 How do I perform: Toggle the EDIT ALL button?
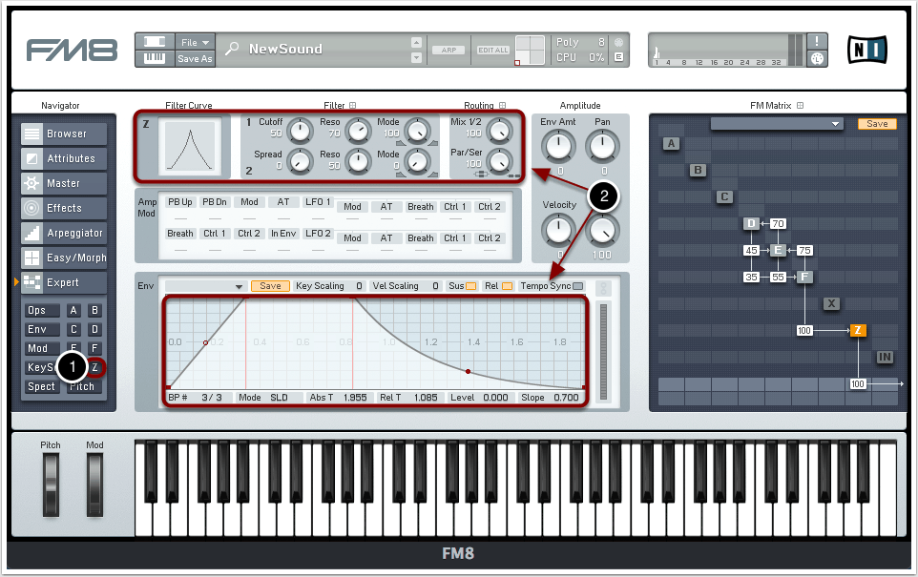pyautogui.click(x=493, y=51)
